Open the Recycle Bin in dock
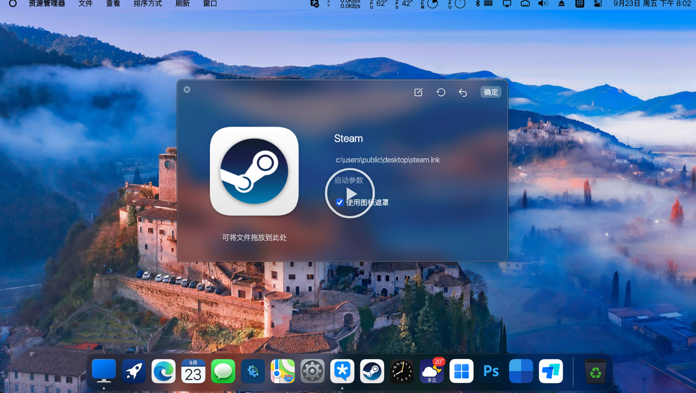Viewport: 696px width, 393px height. pos(596,371)
